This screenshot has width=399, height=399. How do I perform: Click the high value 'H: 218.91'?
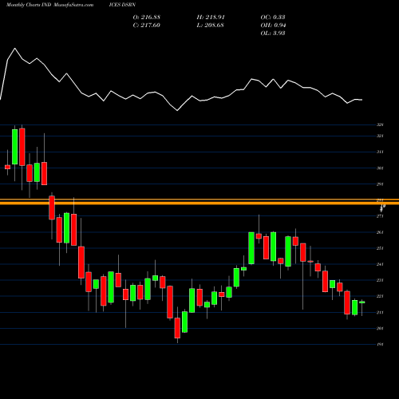tap(211, 18)
